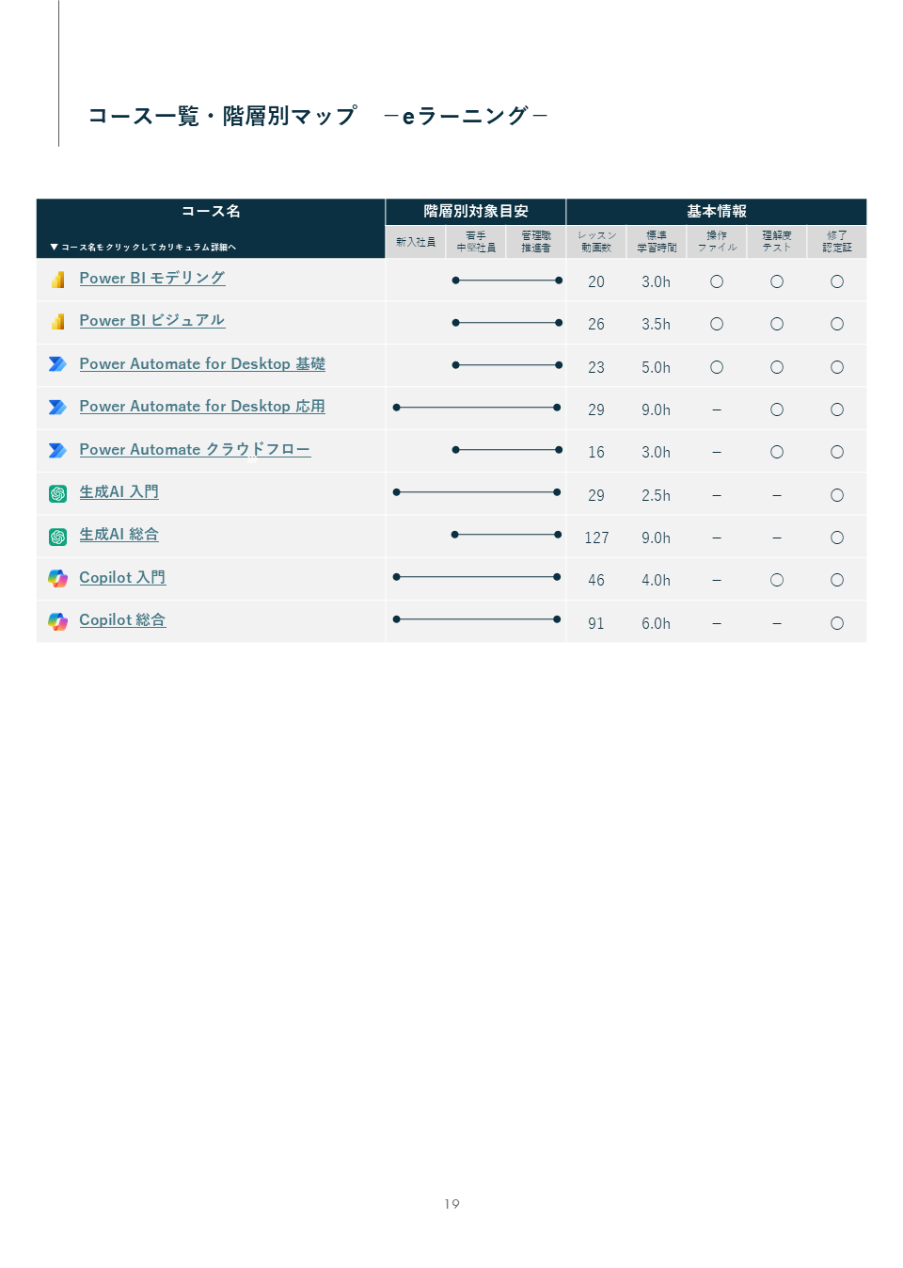Select the 階層別対象目安 header
Screen dimensions: 903x1268
475,212
